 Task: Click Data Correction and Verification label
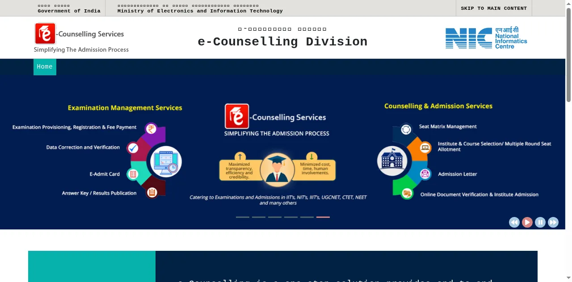[x=83, y=147]
